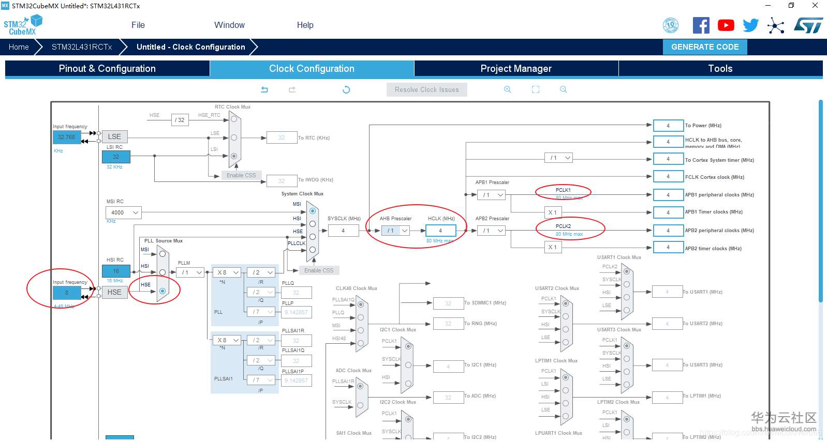Click the To Power (MHz) value box

668,126
